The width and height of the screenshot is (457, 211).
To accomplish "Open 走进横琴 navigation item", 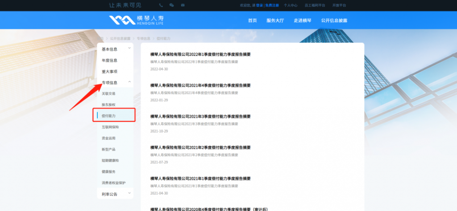I will [303, 20].
